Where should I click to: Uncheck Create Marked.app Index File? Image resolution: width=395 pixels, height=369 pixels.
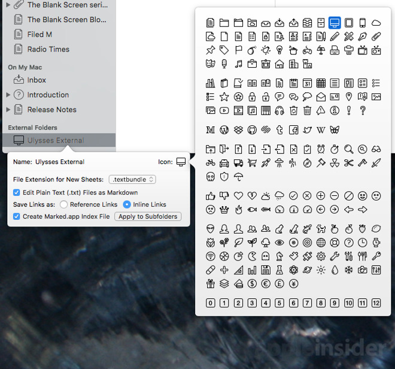coord(16,216)
